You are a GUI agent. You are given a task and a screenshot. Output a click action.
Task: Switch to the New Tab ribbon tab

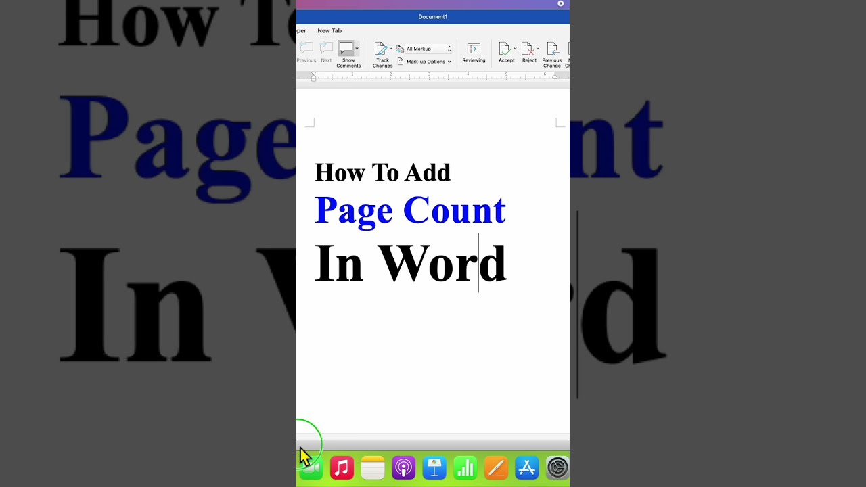point(329,31)
